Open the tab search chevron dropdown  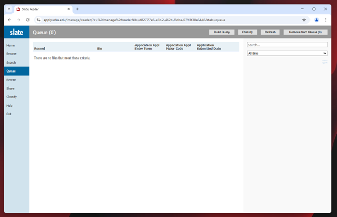(x=9, y=9)
